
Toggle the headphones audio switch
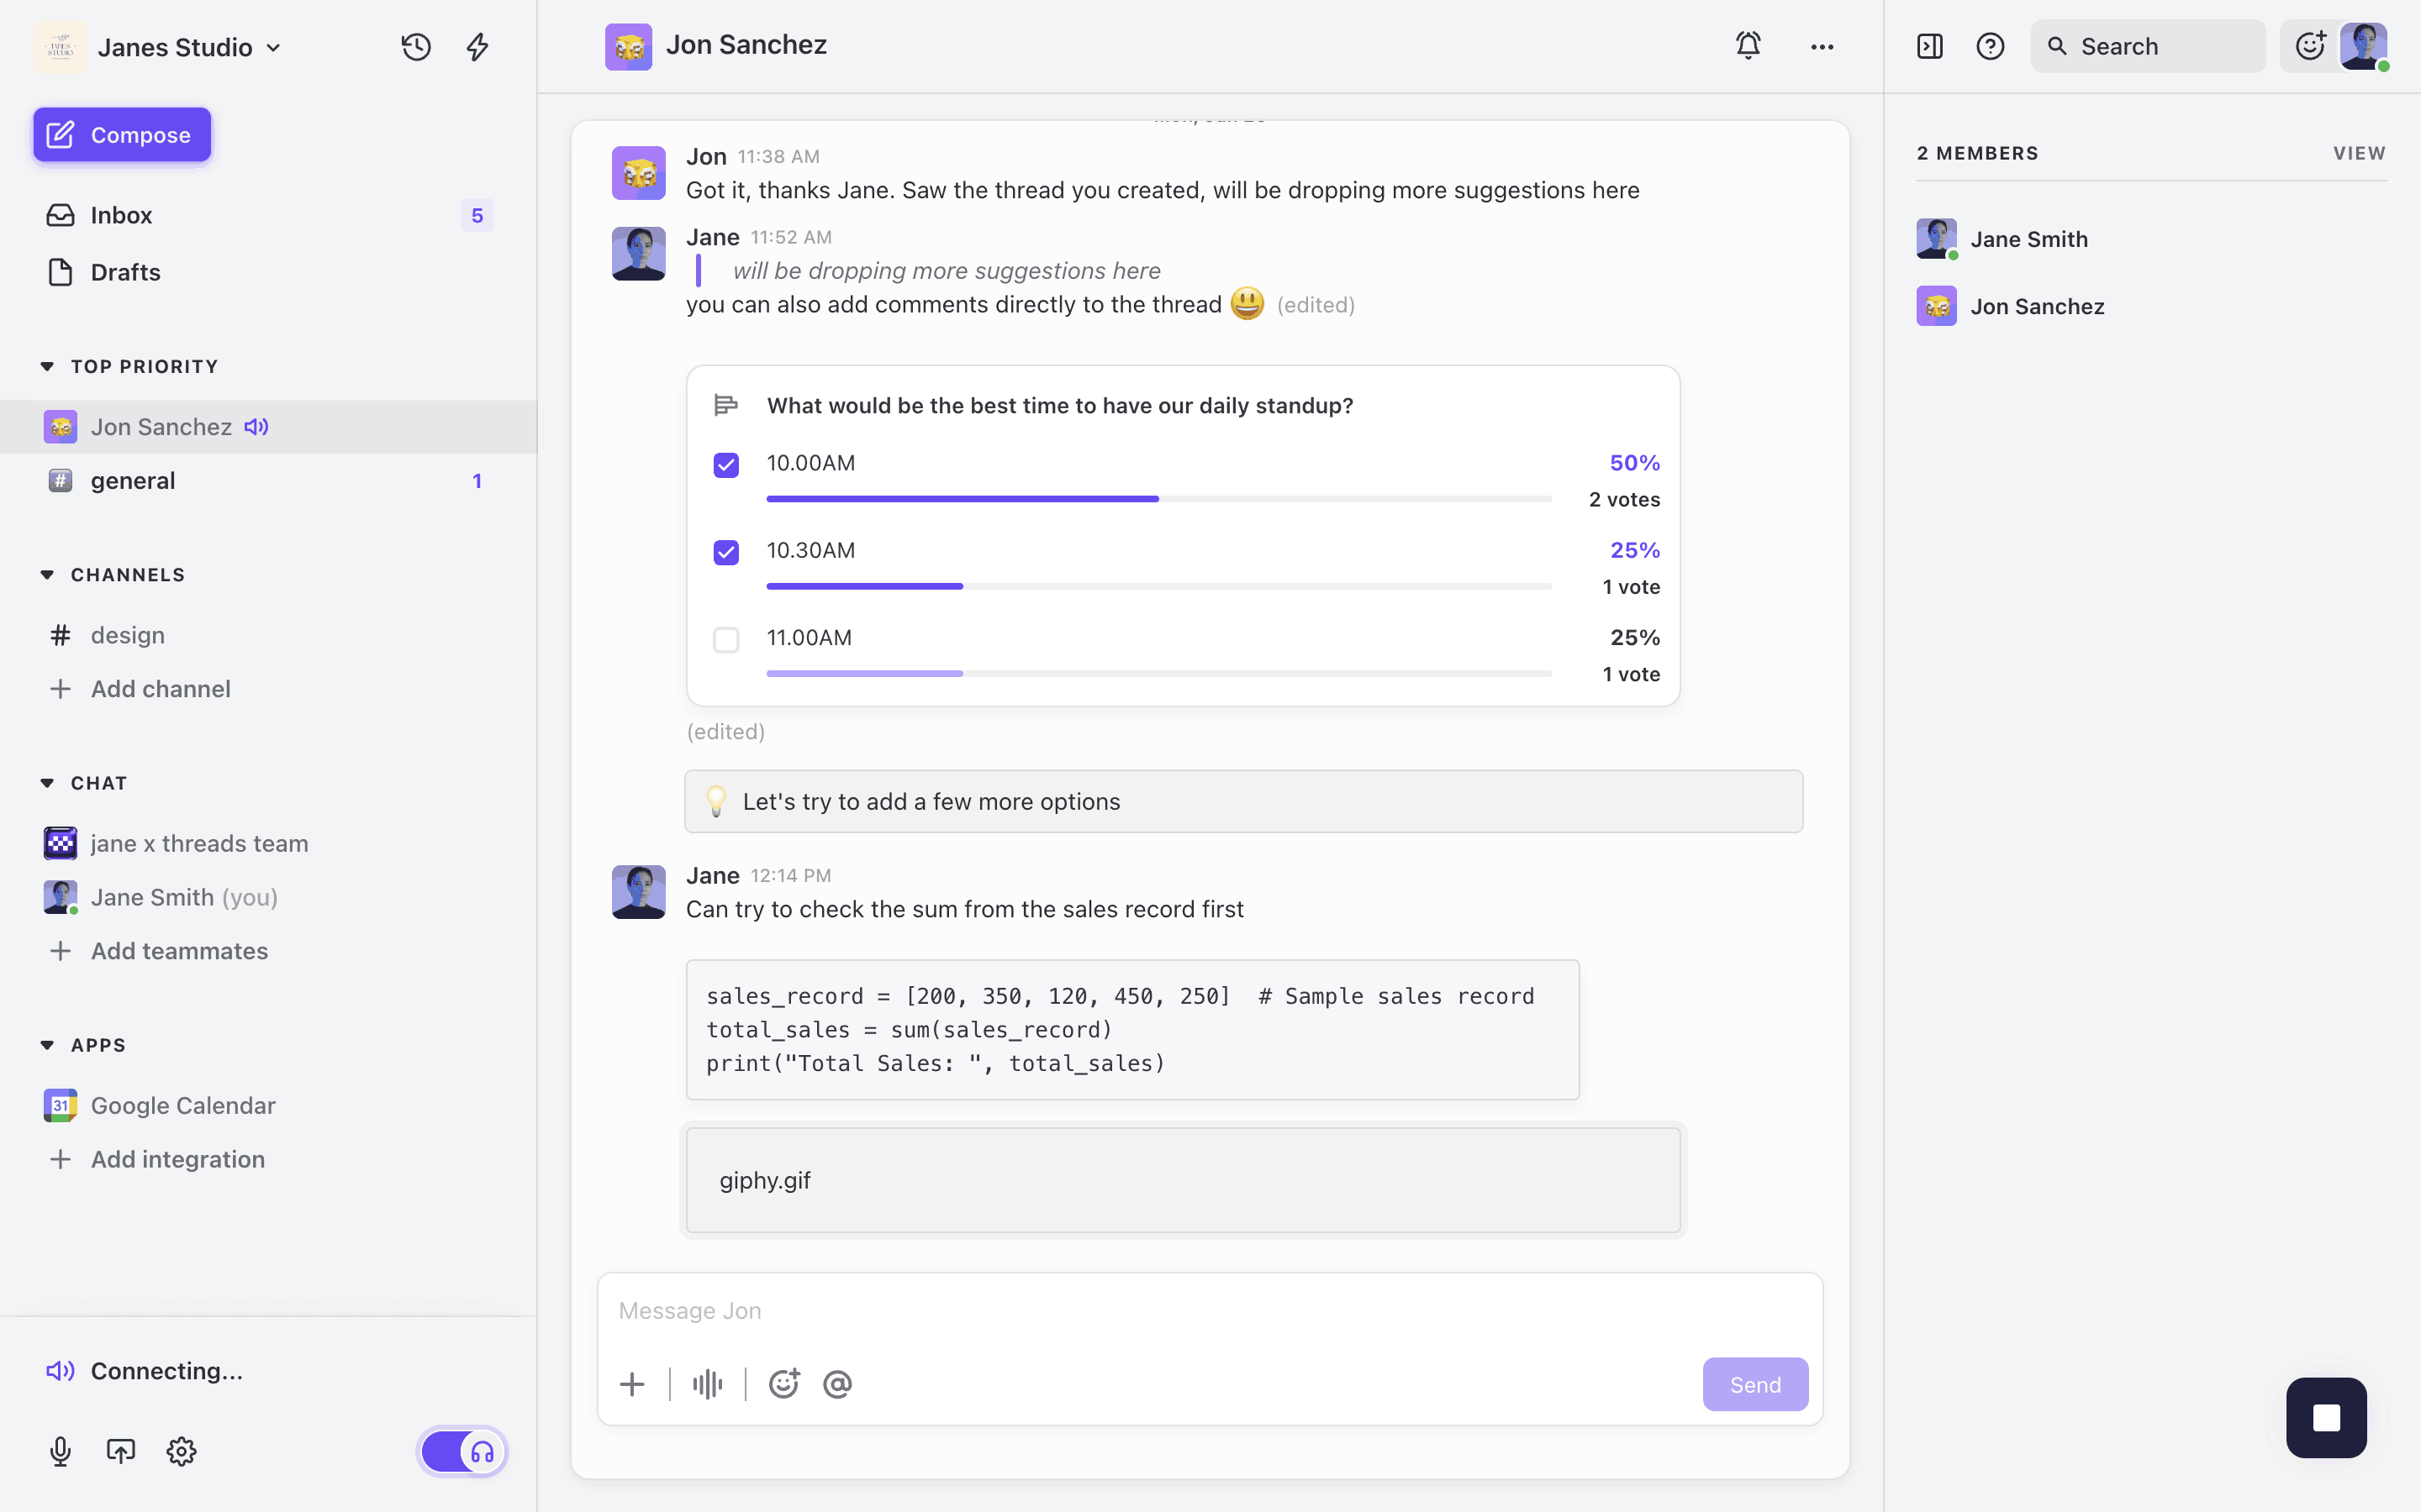point(463,1451)
